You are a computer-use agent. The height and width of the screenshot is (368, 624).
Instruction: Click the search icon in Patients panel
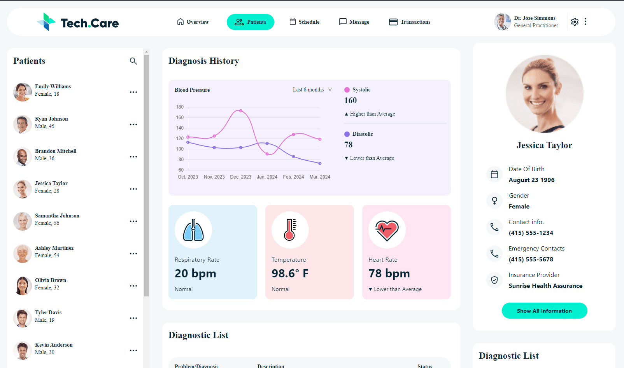(133, 61)
